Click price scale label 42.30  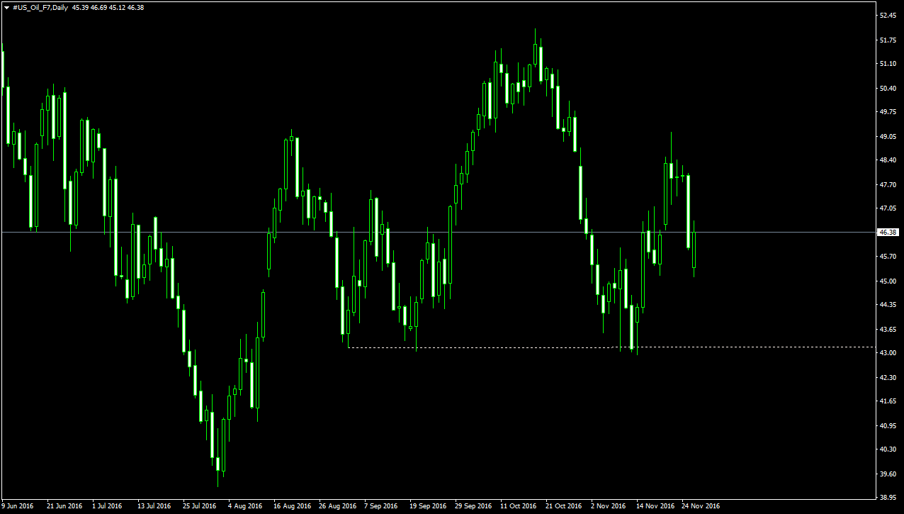[x=888, y=378]
